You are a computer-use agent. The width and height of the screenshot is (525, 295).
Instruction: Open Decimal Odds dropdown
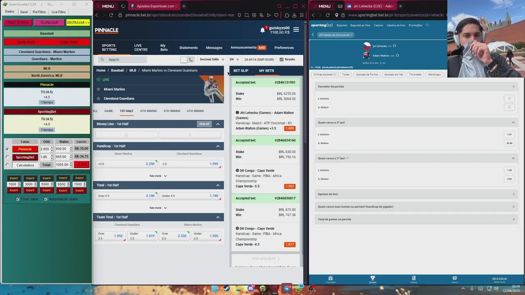tap(212, 59)
